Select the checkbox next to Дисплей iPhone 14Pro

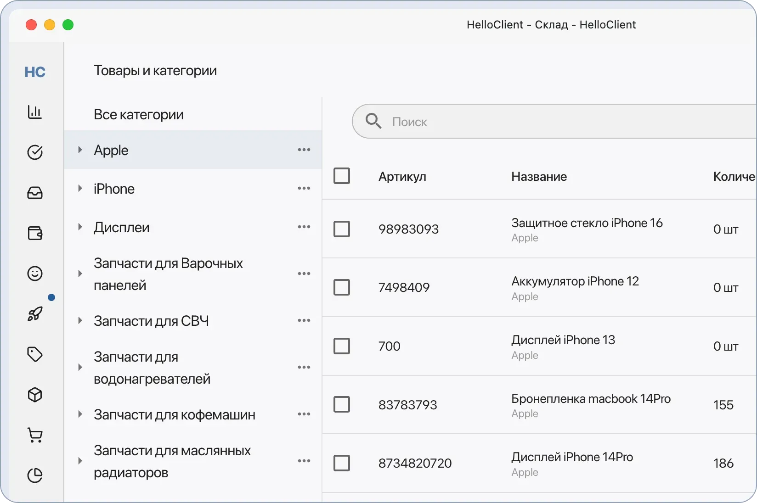(x=342, y=463)
